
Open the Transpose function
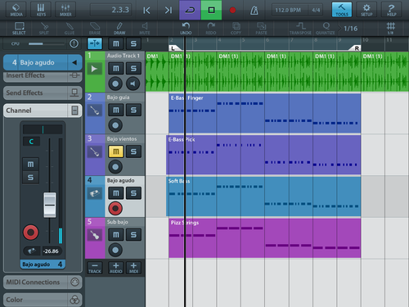tap(300, 29)
